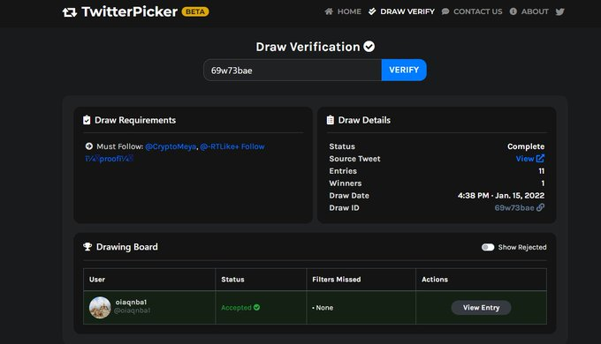Click the green Accepted checkmark icon
This screenshot has height=344, width=601.
pos(256,307)
